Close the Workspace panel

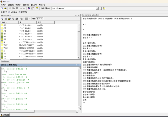pyautogui.click(x=79, y=15)
